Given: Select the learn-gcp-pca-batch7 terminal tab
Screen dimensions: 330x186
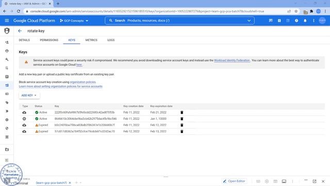Looking at the screenshot, I should point(51,183).
